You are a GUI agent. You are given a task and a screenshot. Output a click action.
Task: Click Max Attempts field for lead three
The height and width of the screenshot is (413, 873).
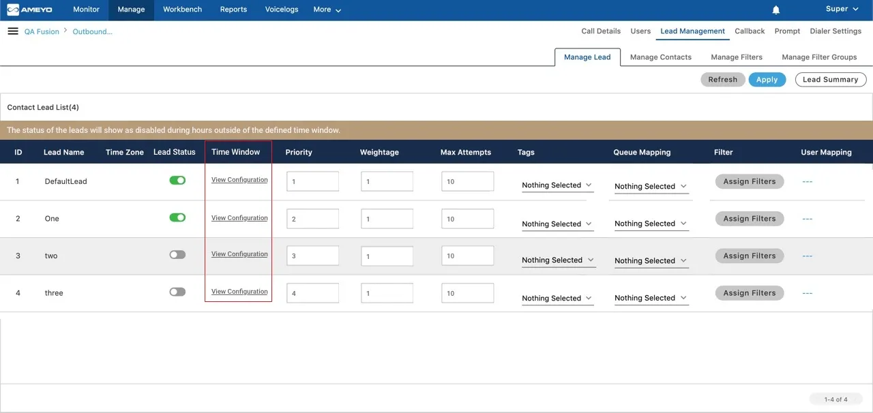(x=468, y=293)
